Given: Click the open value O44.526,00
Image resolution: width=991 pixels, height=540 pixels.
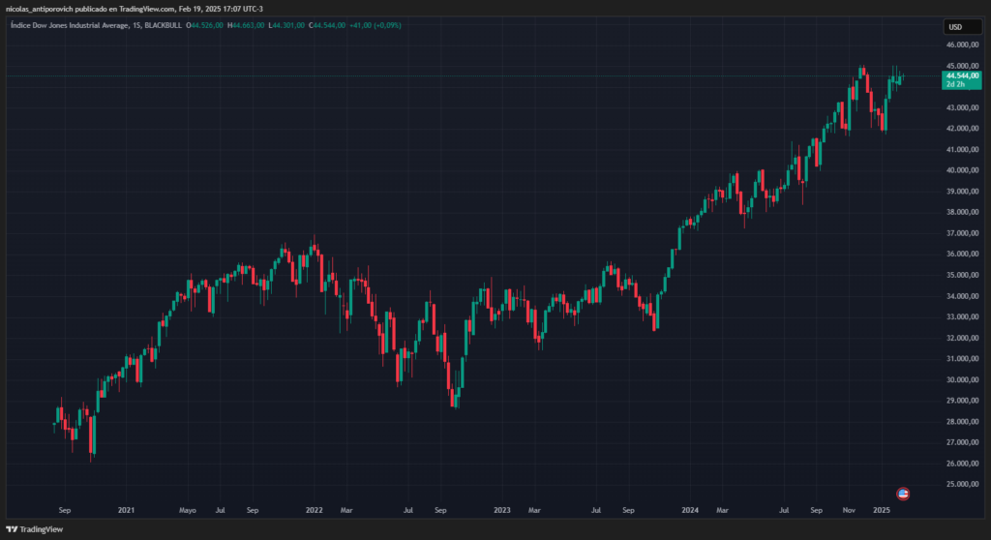Looking at the screenshot, I should click(205, 25).
